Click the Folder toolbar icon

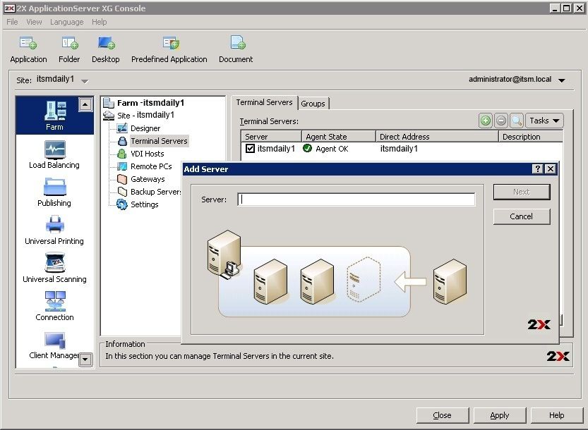pos(70,44)
